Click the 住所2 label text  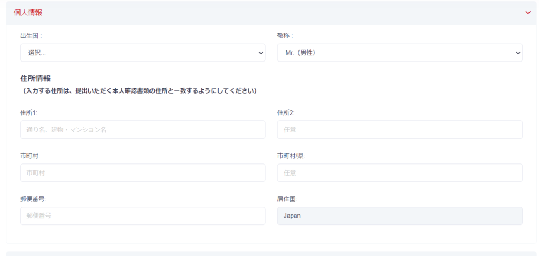(x=286, y=112)
